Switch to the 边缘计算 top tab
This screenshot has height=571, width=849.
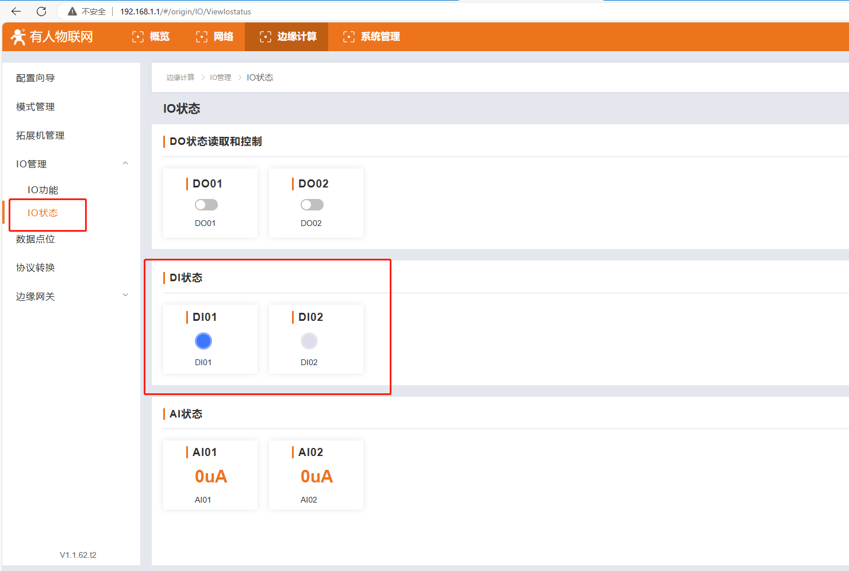click(287, 37)
